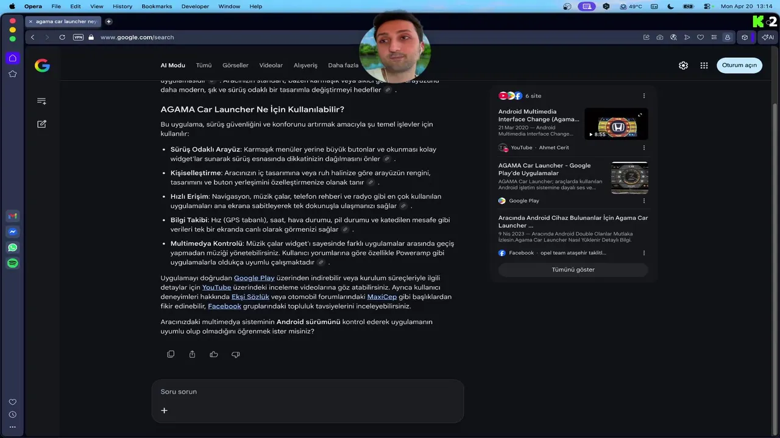Image resolution: width=780 pixels, height=438 pixels.
Task: Click the Oturum açın button
Action: tap(739, 65)
